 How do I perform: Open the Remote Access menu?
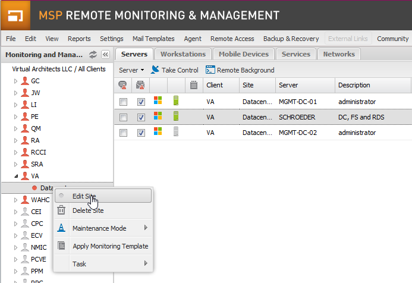tap(232, 39)
